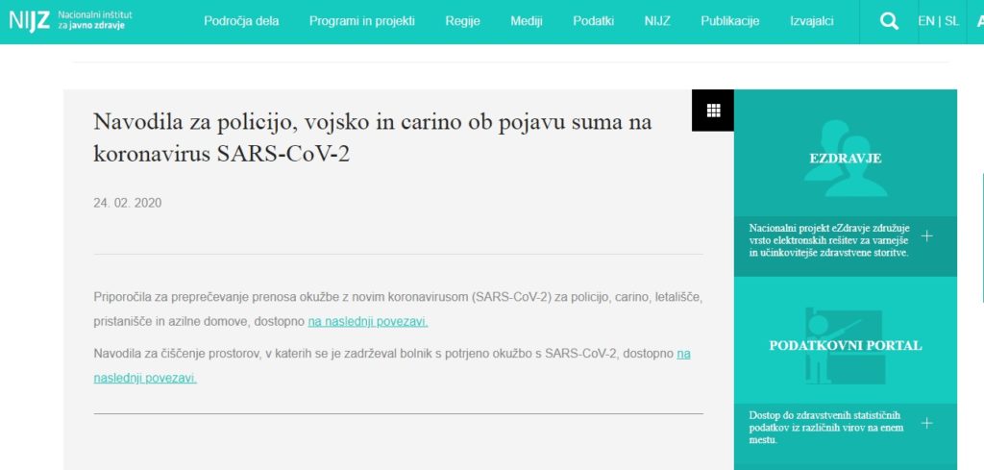
Task: Follow the first 'na naslednji povezavi' link
Action: tap(367, 322)
